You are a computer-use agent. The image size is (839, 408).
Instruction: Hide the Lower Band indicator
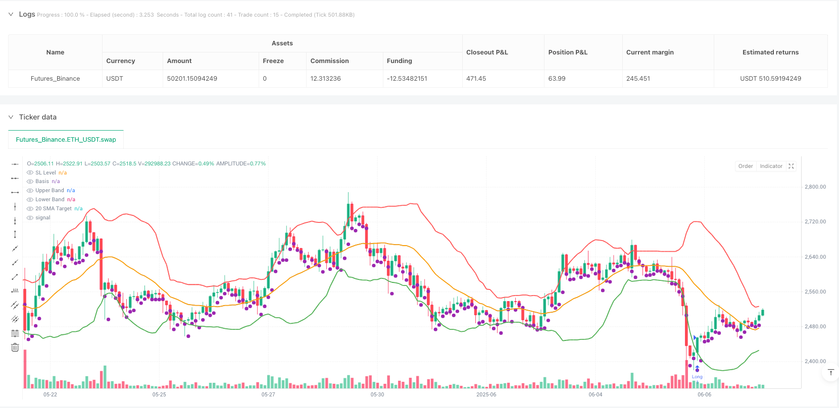(30, 200)
